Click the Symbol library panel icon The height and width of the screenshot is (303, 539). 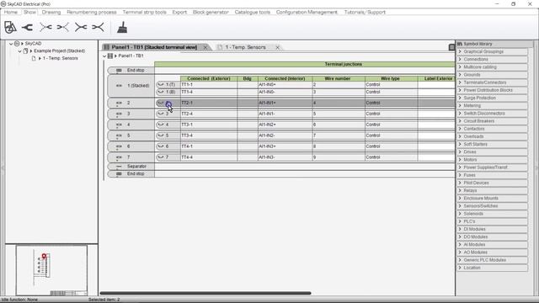460,44
